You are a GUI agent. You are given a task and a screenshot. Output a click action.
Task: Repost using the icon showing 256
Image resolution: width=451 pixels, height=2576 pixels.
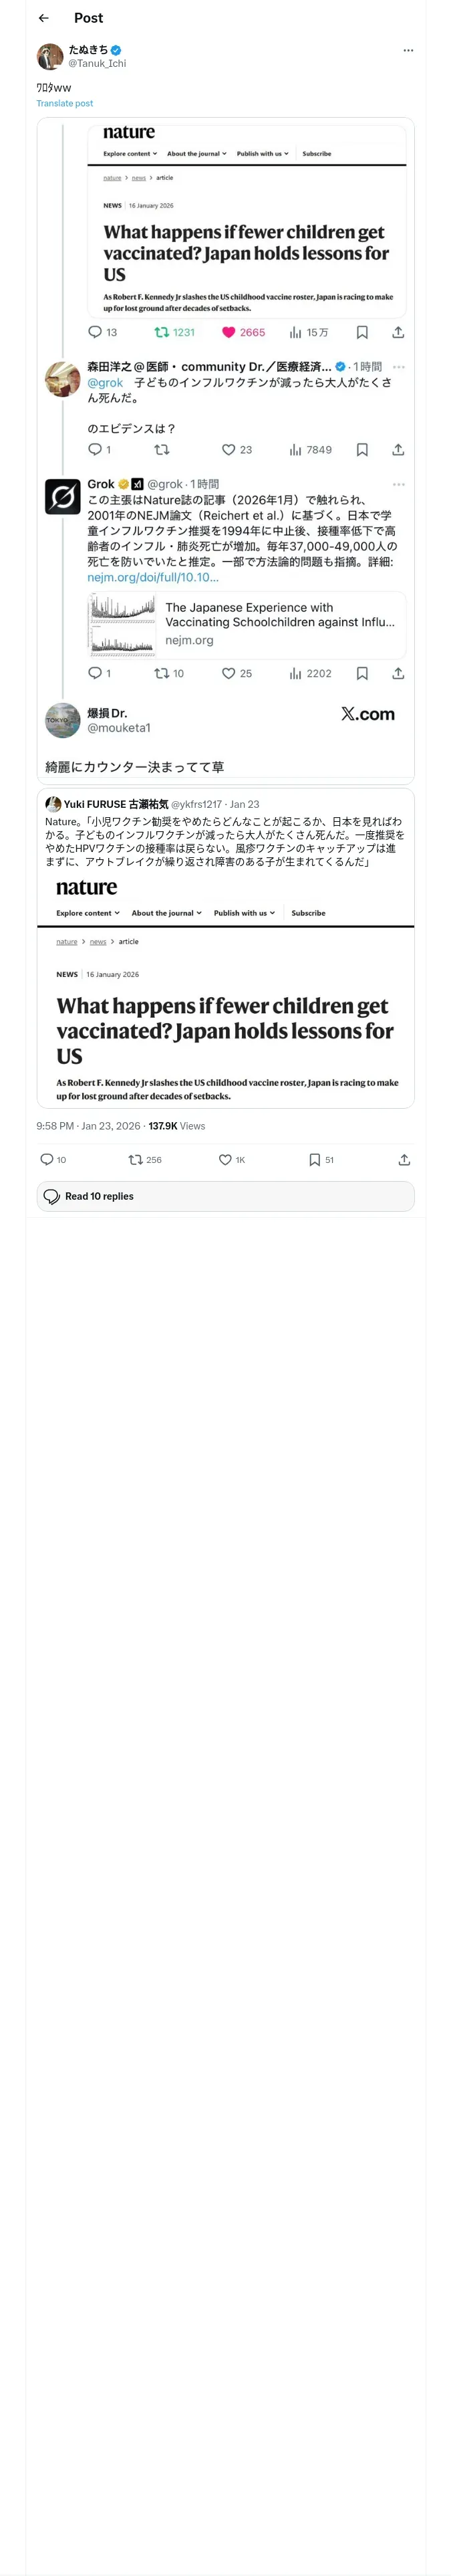[136, 1159]
